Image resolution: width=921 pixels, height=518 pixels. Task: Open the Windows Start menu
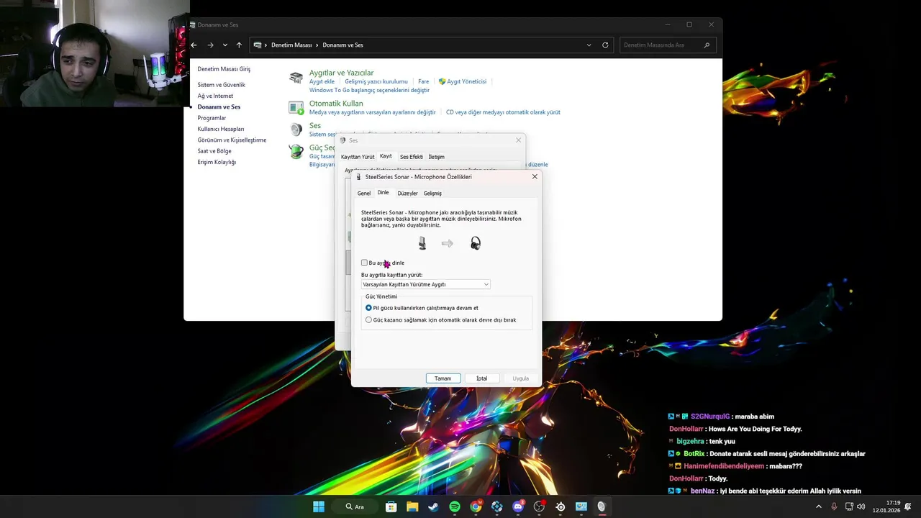pyautogui.click(x=319, y=506)
